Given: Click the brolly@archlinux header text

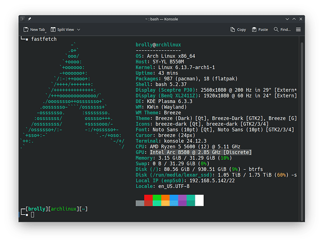Looking at the screenshot, I should pos(158,45).
